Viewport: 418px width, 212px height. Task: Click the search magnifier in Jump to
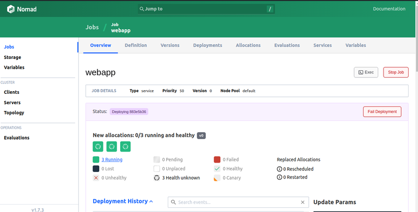[x=142, y=9]
